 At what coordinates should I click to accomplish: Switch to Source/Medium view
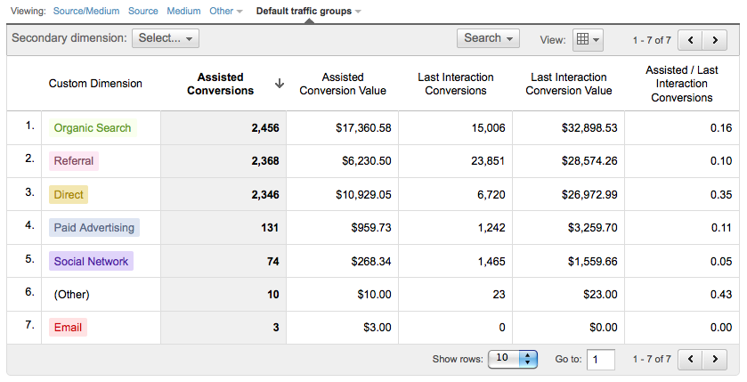coord(85,12)
